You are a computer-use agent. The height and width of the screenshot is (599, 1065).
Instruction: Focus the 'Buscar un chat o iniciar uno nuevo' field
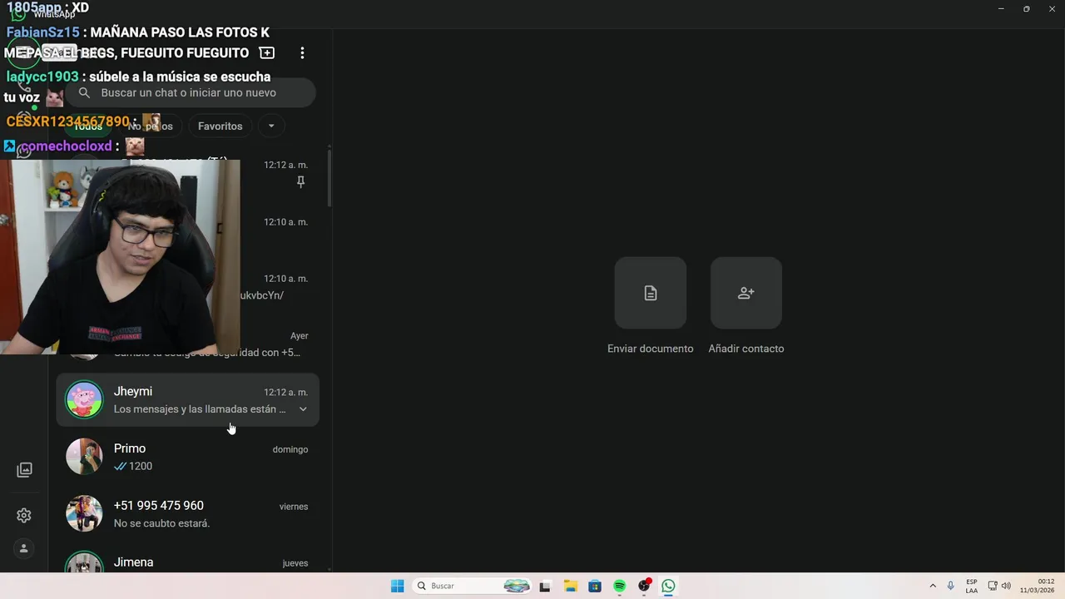191,92
